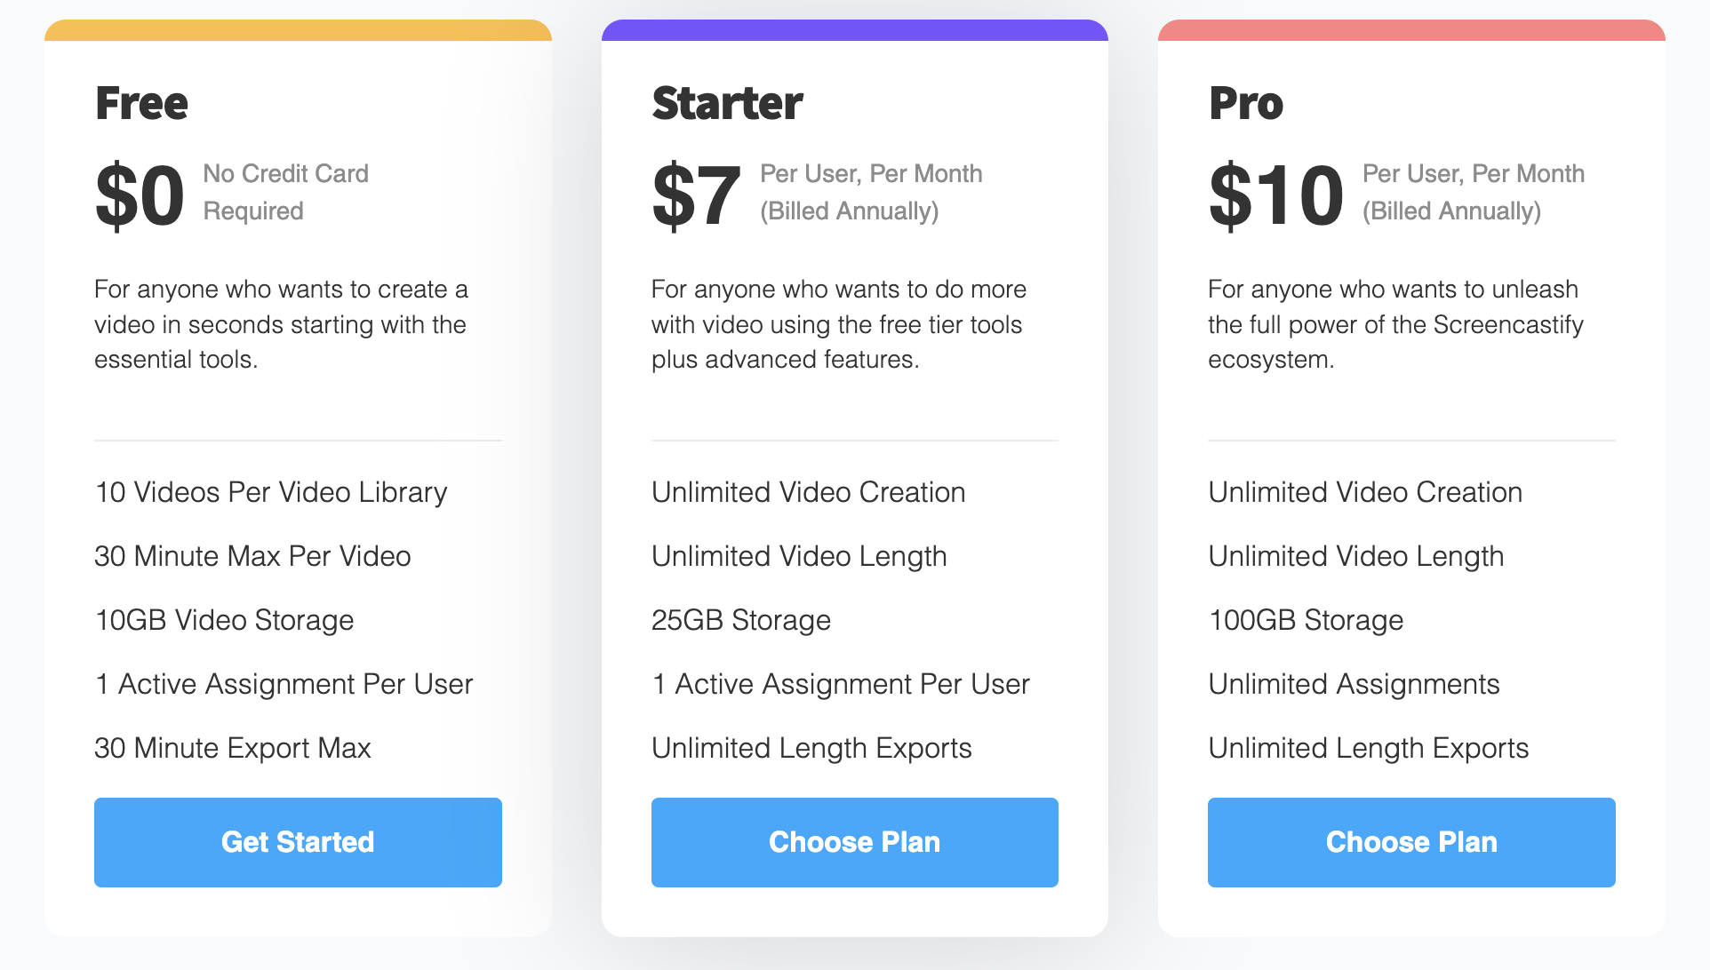This screenshot has width=1710, height=970.
Task: Click the $10 price text
Action: tap(1276, 195)
